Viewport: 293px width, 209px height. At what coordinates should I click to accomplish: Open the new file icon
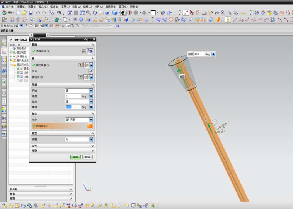[18, 13]
